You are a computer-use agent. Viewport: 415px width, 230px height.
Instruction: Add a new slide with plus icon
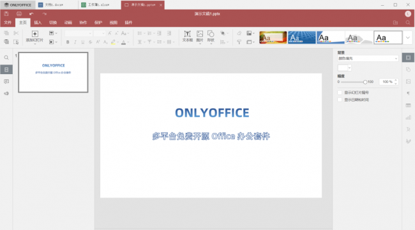click(34, 34)
